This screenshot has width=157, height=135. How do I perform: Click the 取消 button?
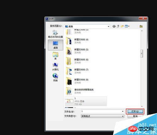point(135,116)
